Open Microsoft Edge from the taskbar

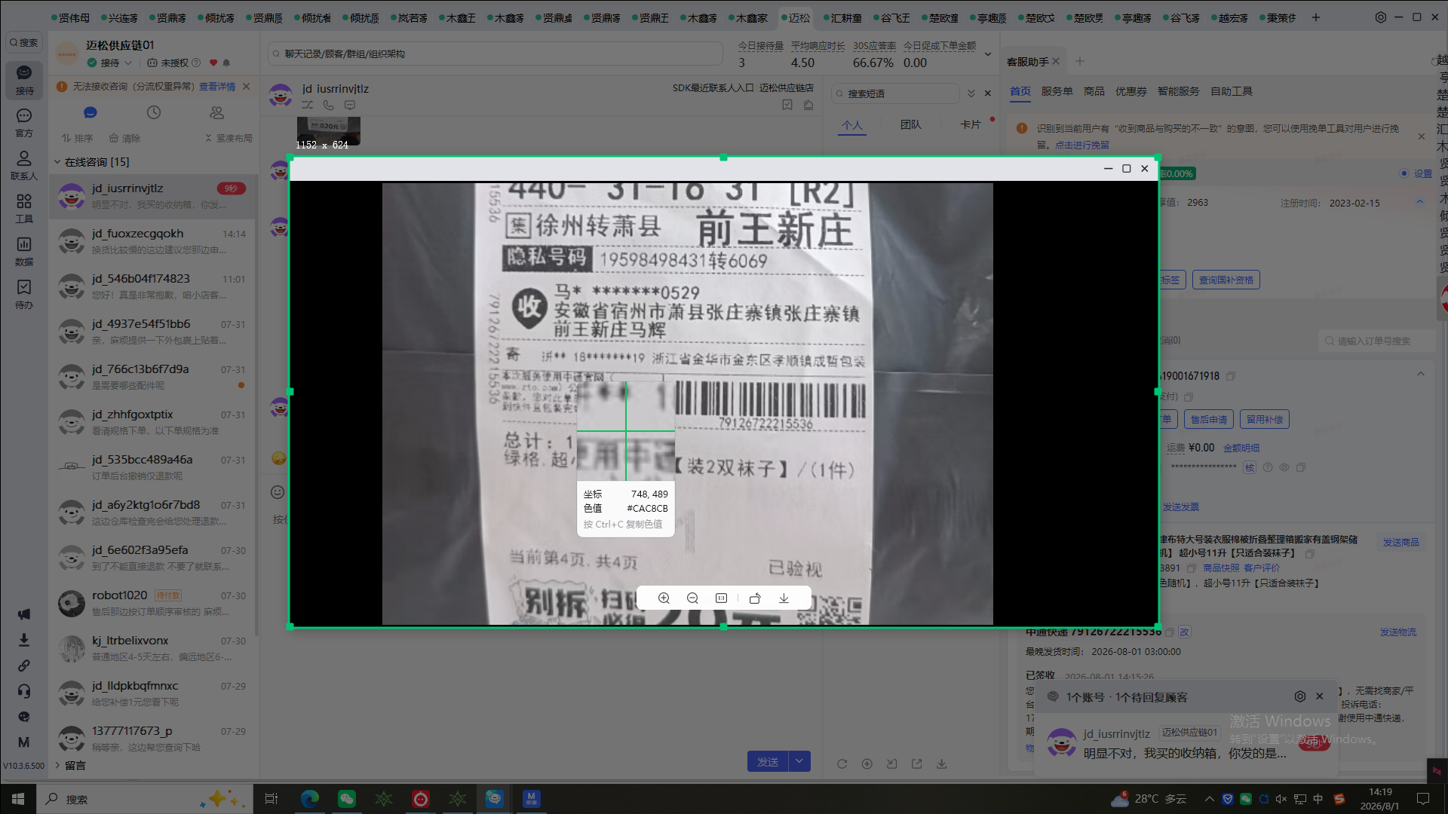click(310, 799)
